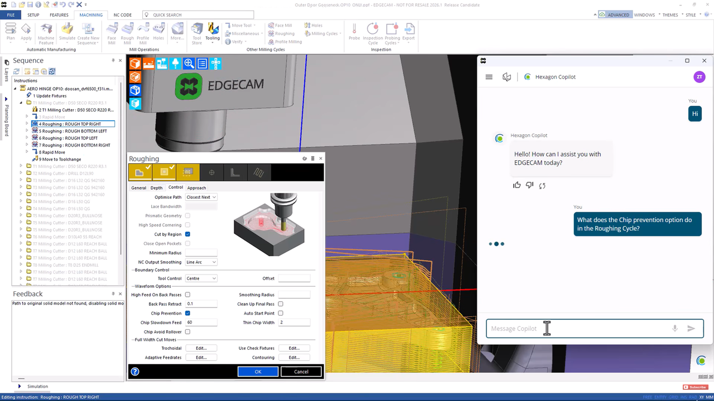Click the orange cube view icon in the viewport
The image size is (714, 401).
[135, 63]
